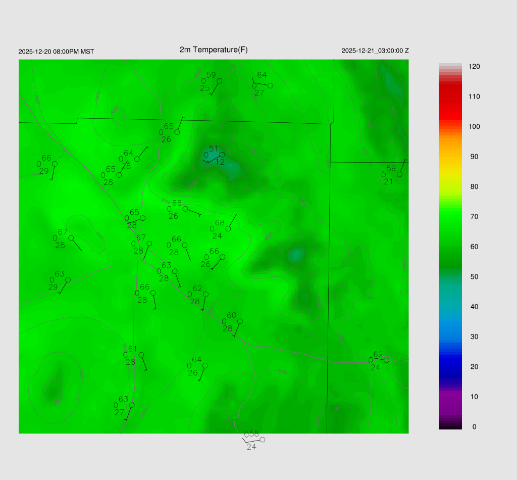Click the station circle showing 66 over 29
This screenshot has width=517, height=480.
[x=55, y=164]
